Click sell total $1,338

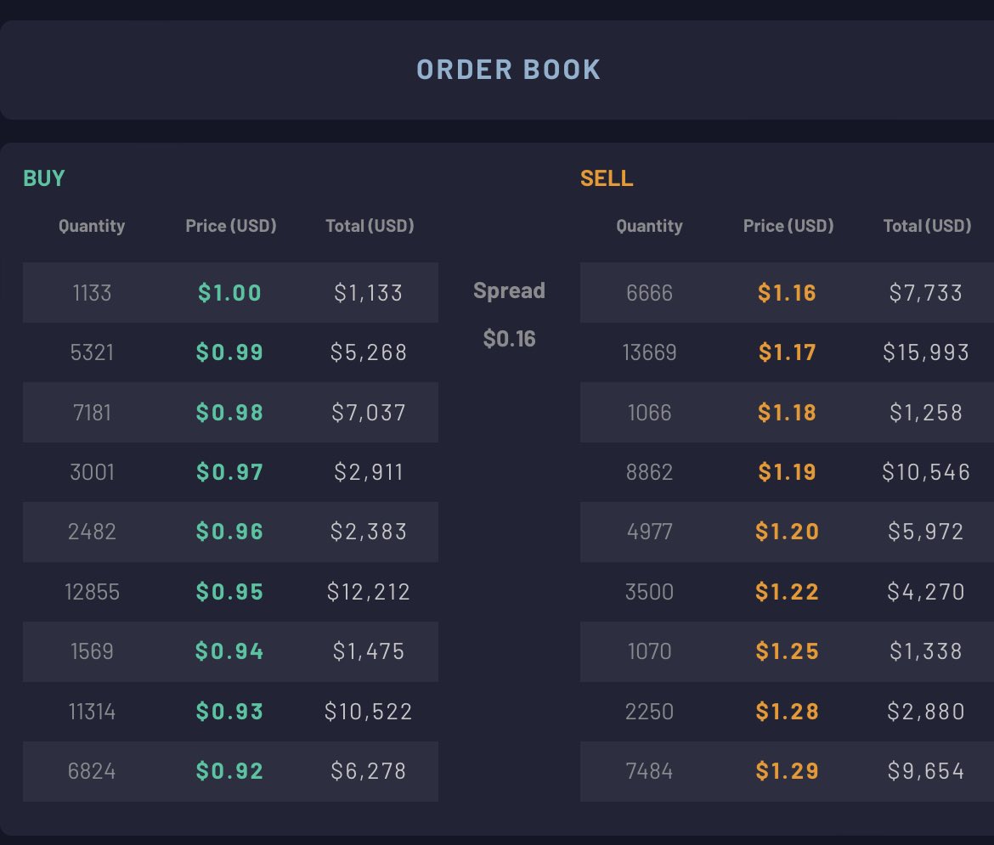point(925,651)
